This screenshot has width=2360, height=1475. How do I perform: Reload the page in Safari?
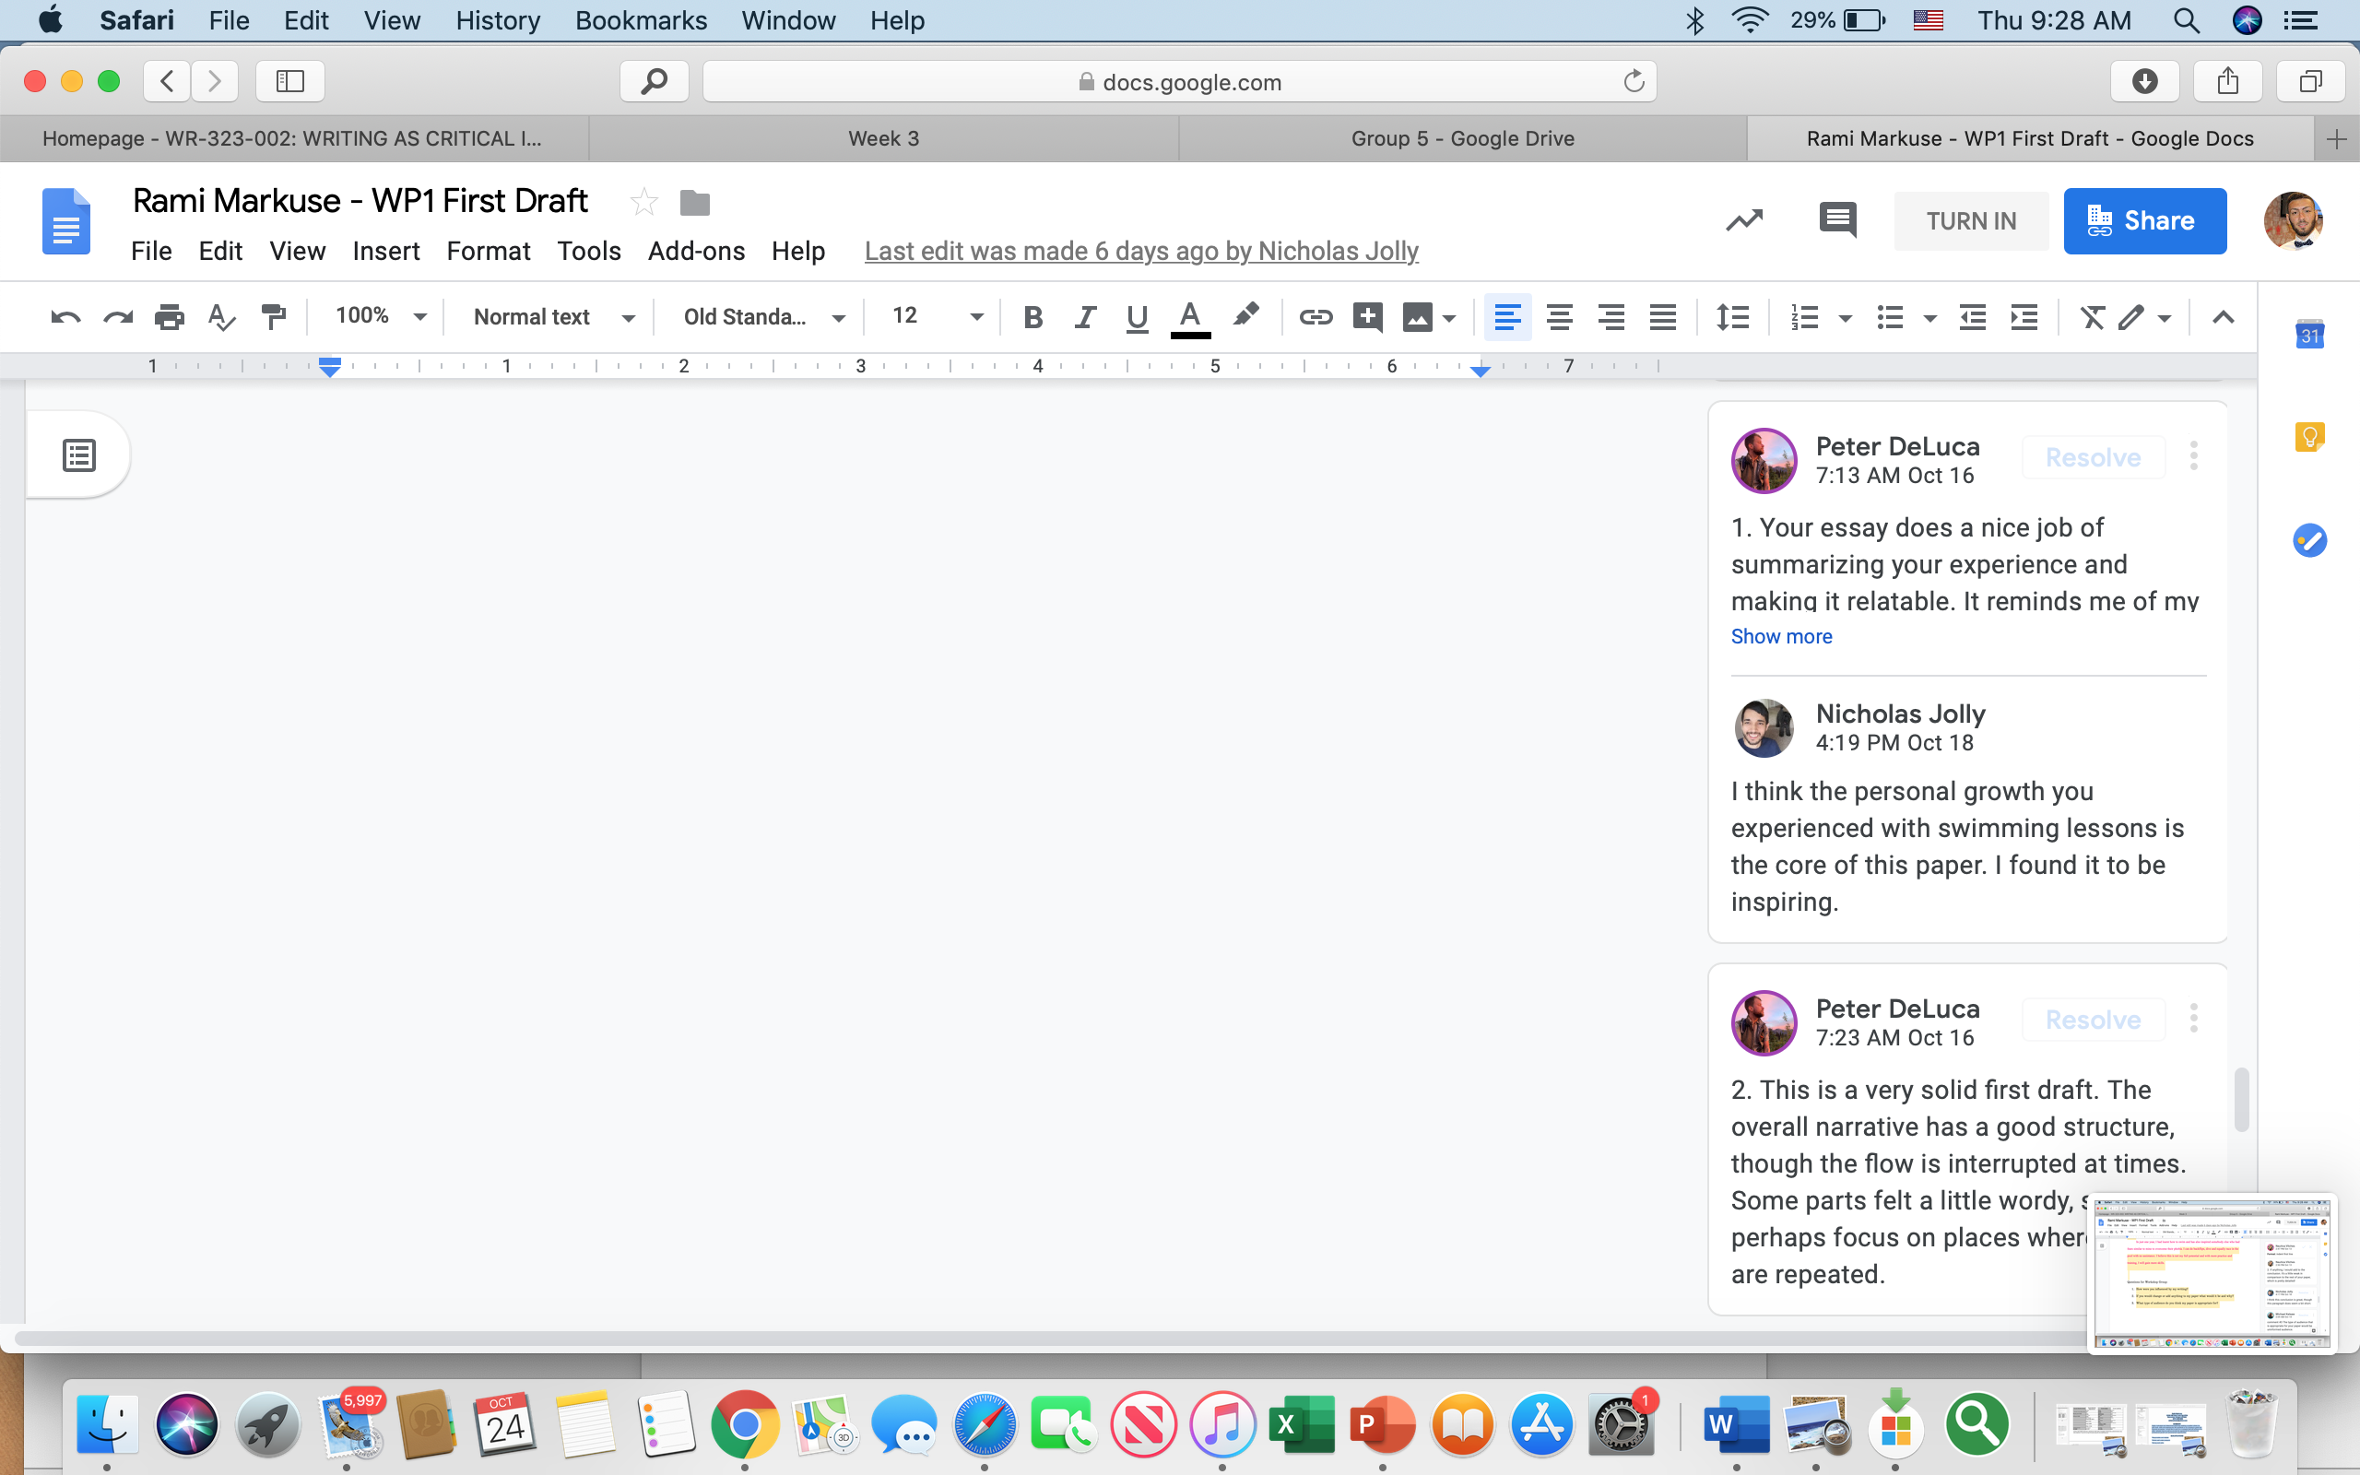click(x=1634, y=81)
